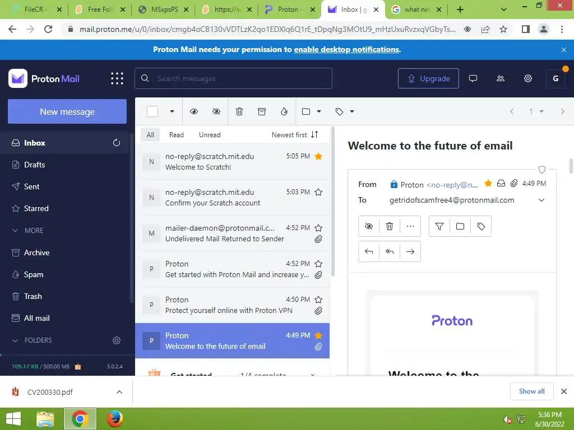Open File Explorer from the taskbar
Screen dimensions: 574x430
coord(45,419)
